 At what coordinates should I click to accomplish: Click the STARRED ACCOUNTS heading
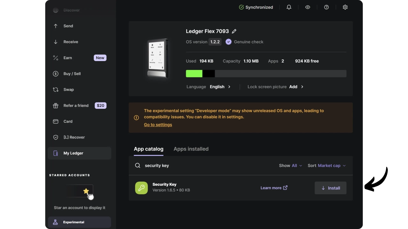[x=69, y=175]
